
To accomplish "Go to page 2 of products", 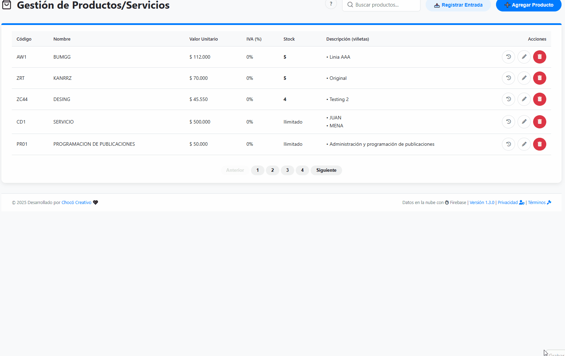I will pos(272,170).
